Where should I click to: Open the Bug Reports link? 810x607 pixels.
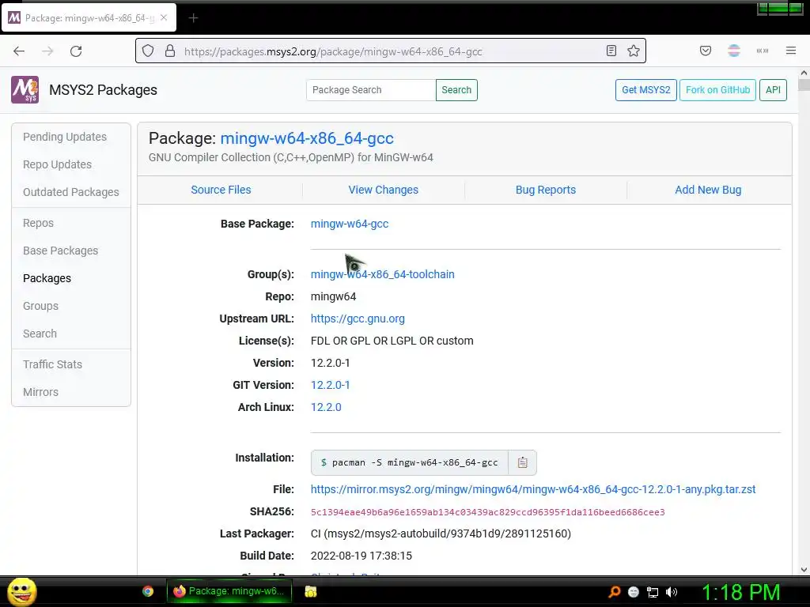click(546, 190)
